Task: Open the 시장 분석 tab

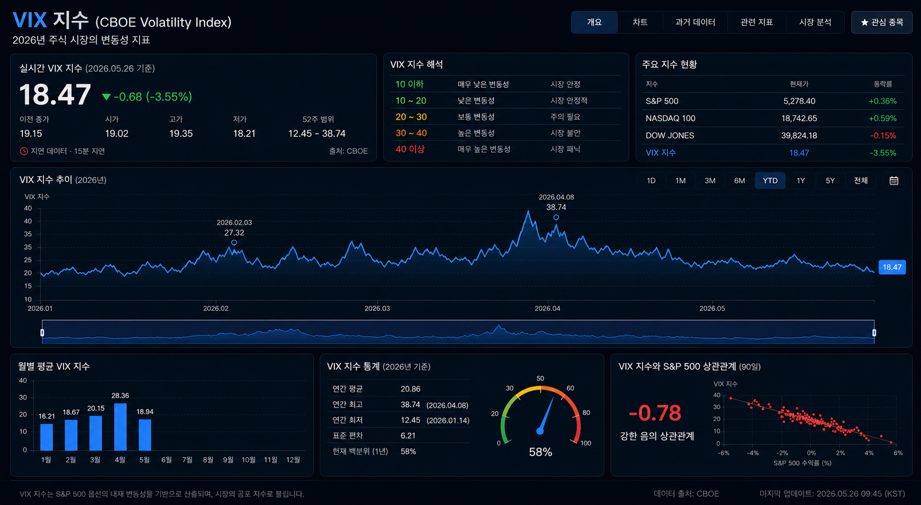Action: pos(815,22)
